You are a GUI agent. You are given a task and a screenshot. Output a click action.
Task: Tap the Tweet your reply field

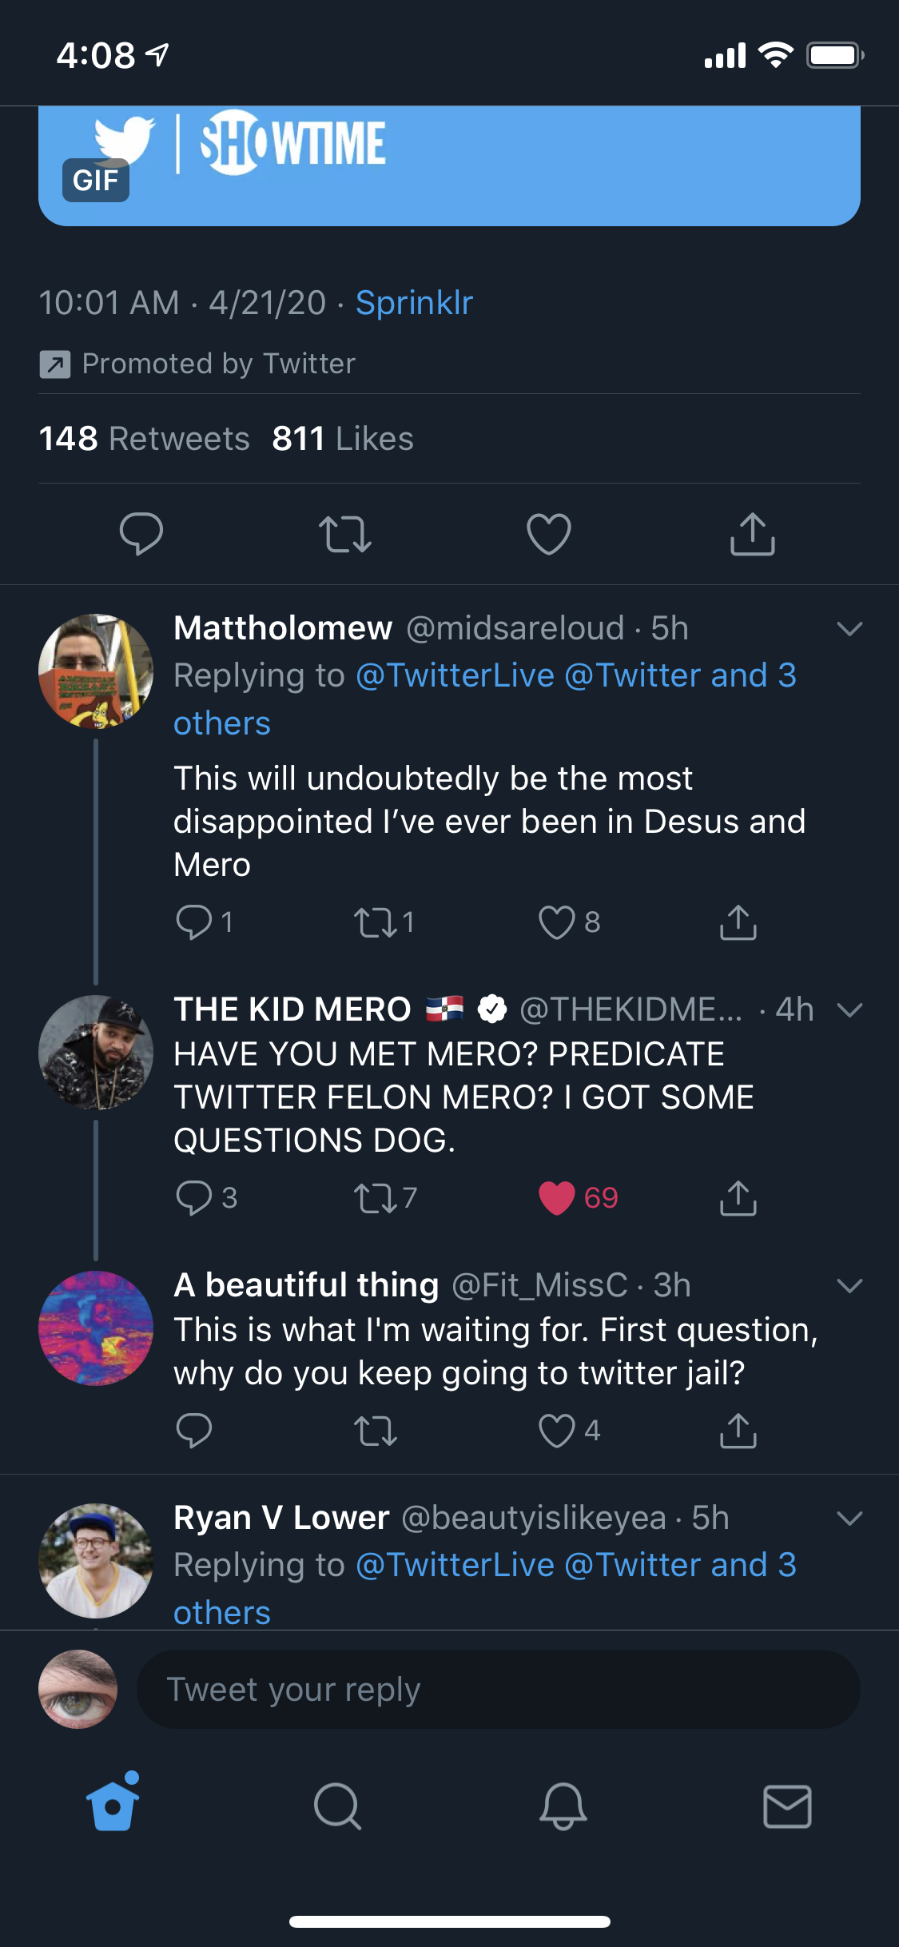(x=498, y=1690)
